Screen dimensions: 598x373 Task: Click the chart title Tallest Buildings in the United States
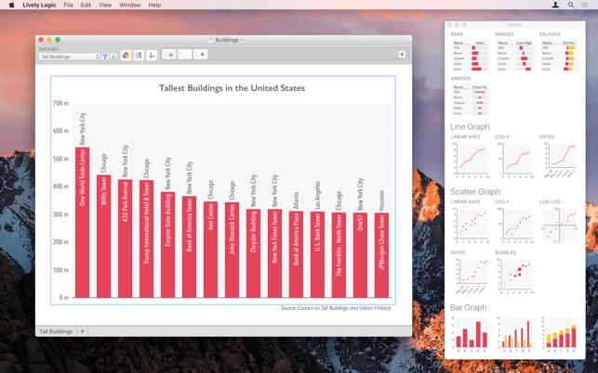coord(232,88)
